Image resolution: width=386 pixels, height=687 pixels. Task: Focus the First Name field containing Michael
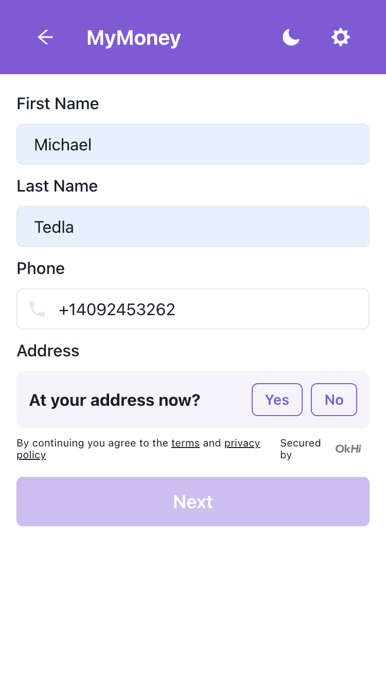coord(193,144)
